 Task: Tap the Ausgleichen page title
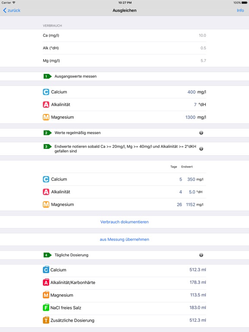coord(124,10)
